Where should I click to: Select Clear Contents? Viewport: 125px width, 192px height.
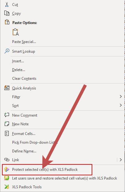click(24, 78)
